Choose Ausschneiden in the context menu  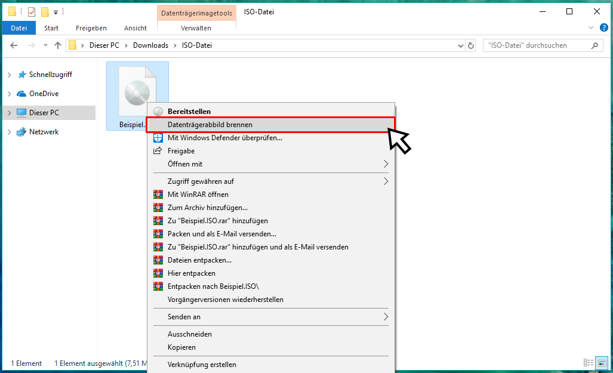tap(270, 334)
